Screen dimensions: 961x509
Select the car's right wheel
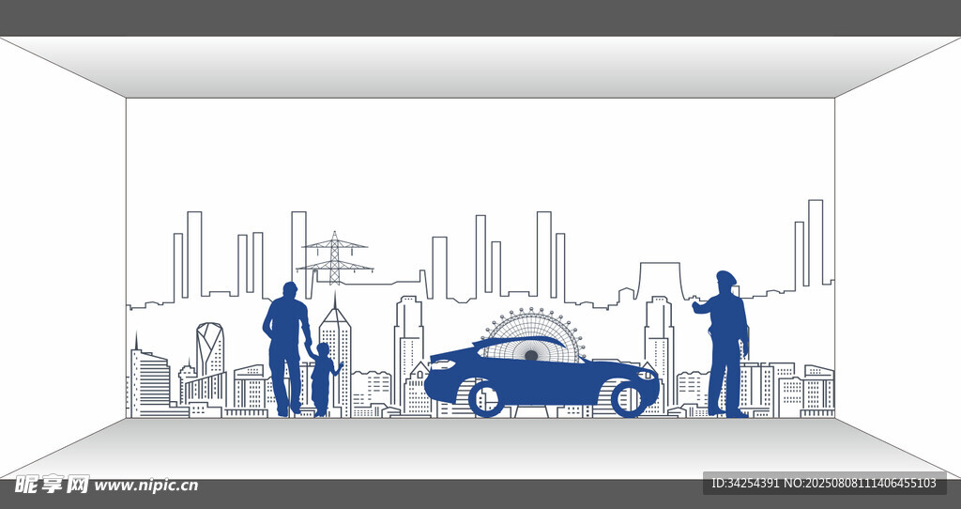[629, 399]
